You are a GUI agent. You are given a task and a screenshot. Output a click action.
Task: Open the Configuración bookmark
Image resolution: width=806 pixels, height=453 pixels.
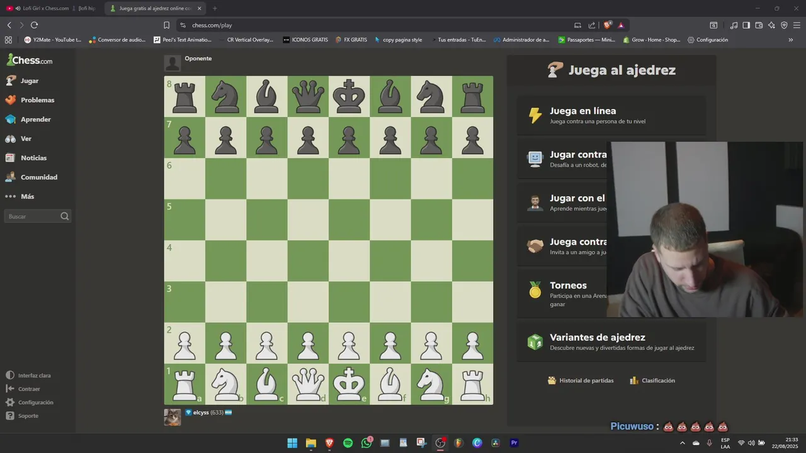(x=708, y=40)
